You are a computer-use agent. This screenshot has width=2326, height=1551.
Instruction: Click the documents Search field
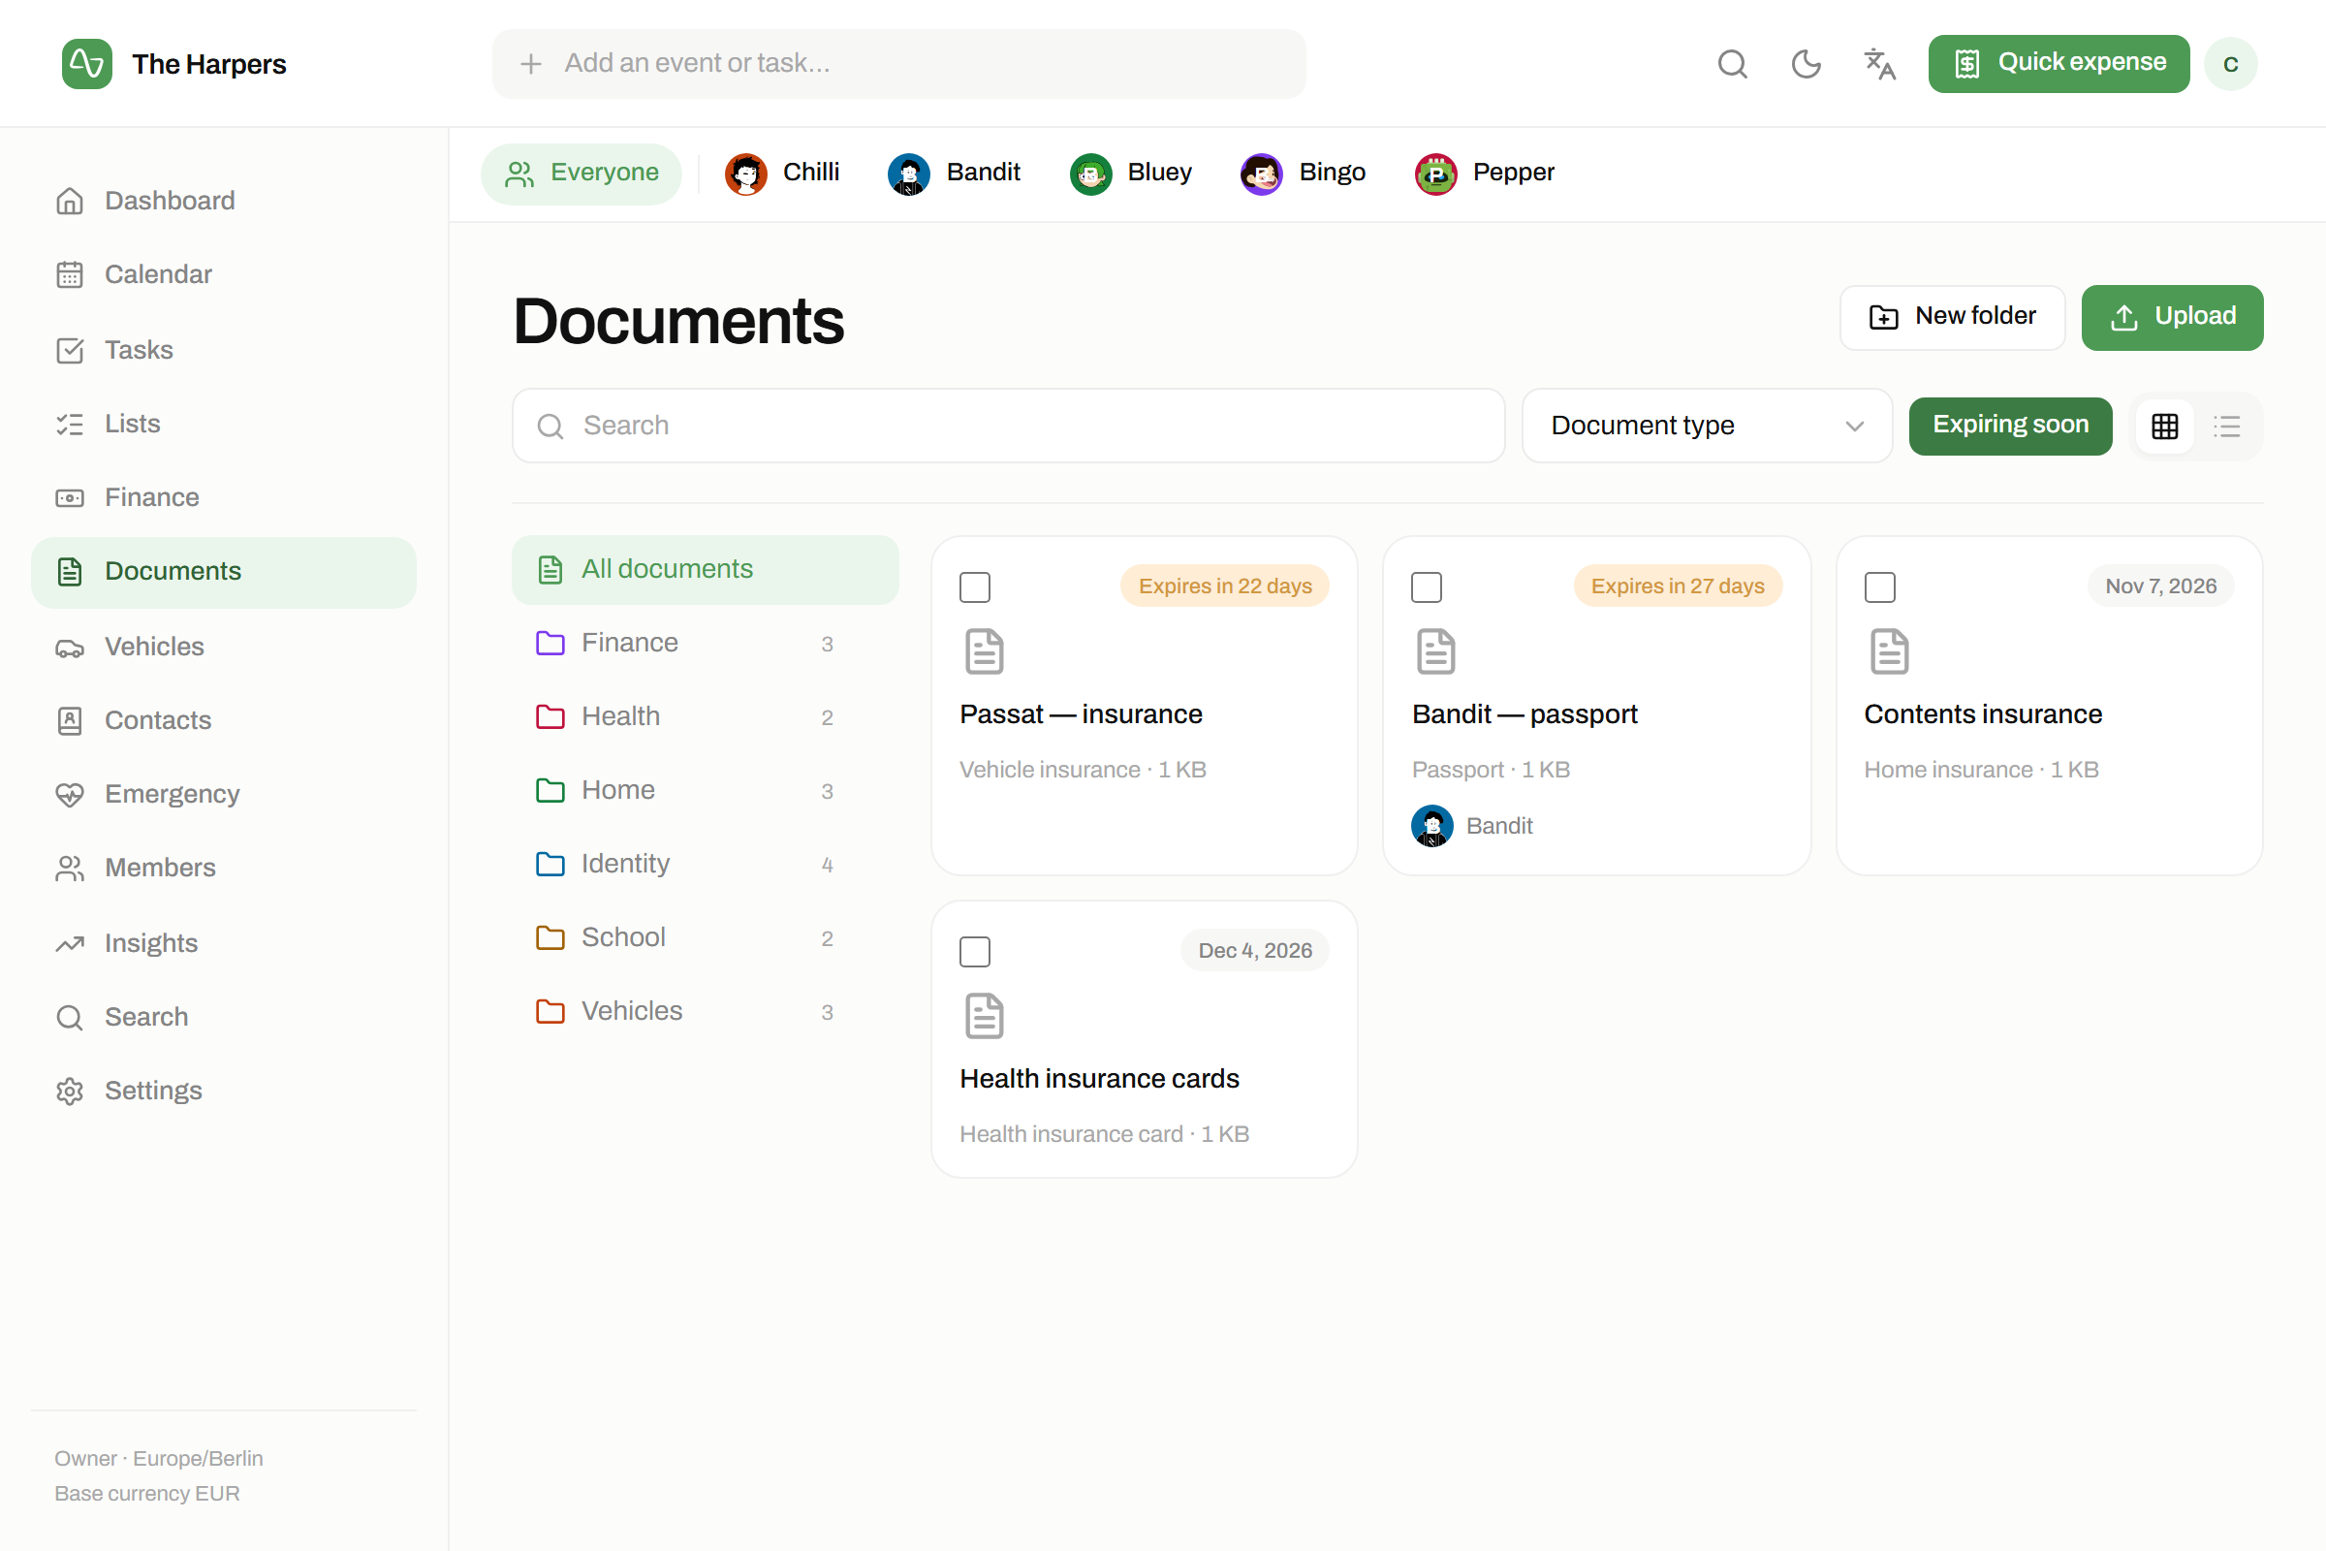[x=1008, y=426]
